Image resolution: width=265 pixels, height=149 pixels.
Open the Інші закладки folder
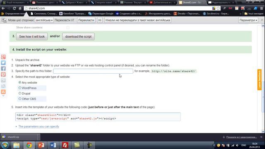tap(254, 14)
